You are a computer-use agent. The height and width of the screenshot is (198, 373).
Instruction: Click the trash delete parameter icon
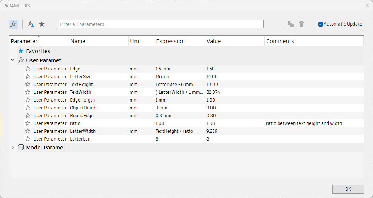pos(302,24)
